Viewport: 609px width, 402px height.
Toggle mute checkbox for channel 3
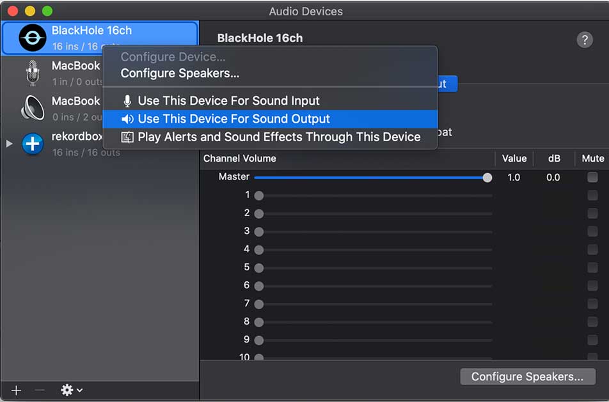593,231
